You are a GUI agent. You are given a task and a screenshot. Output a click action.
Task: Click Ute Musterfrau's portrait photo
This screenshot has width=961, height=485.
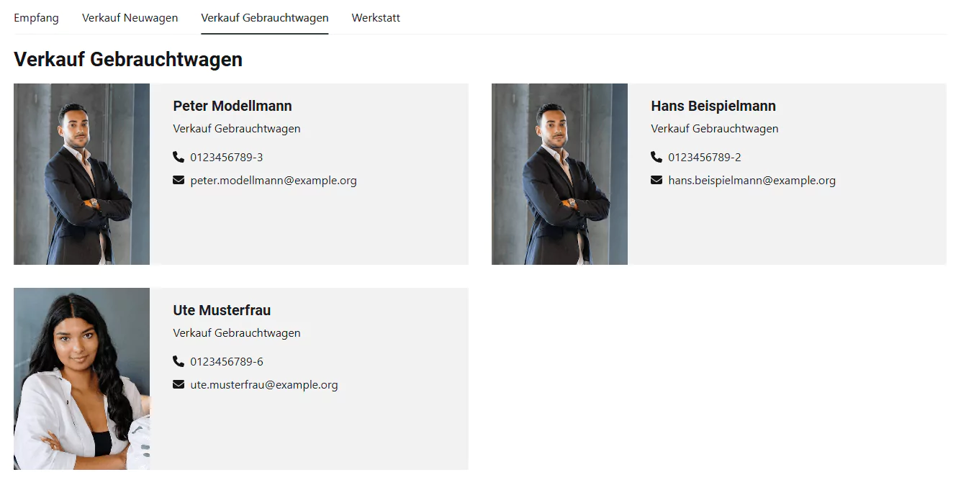click(x=81, y=379)
